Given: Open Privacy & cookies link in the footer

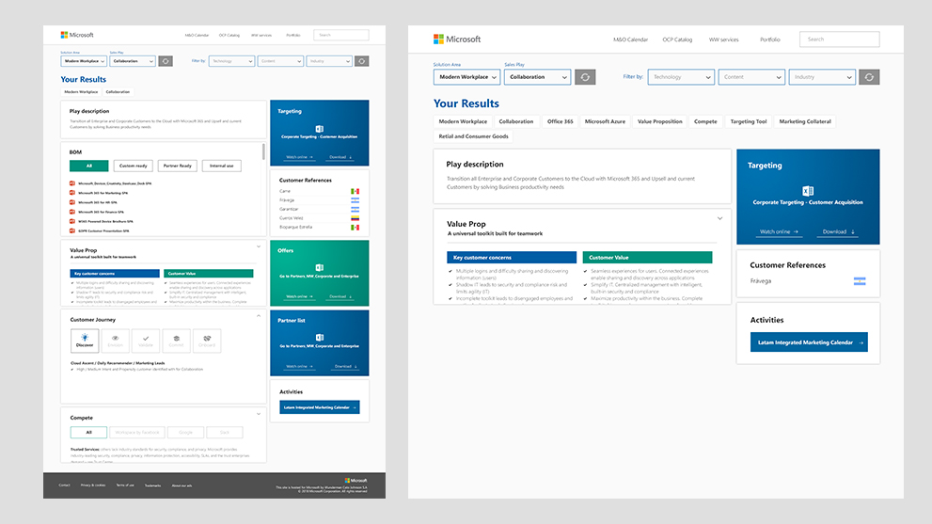Looking at the screenshot, I should (93, 485).
